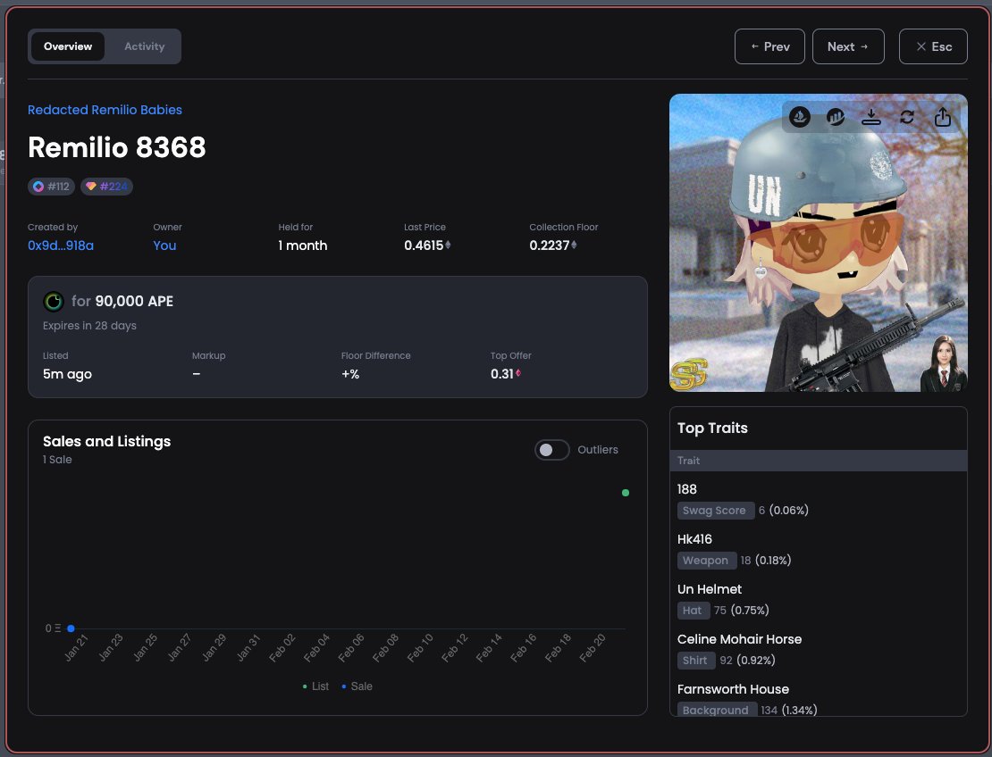
Task: Click the Farnsworth House trait name
Action: tap(733, 689)
